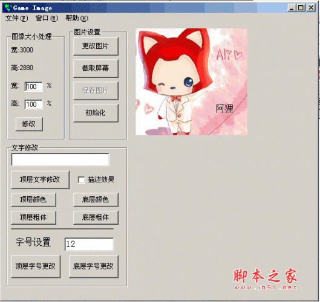This screenshot has height=302, width=320.
Task: Click the 底层粗体 button
Action: (96, 217)
